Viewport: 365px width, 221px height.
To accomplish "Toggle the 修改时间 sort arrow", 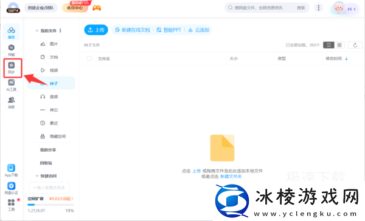I will [x=346, y=58].
